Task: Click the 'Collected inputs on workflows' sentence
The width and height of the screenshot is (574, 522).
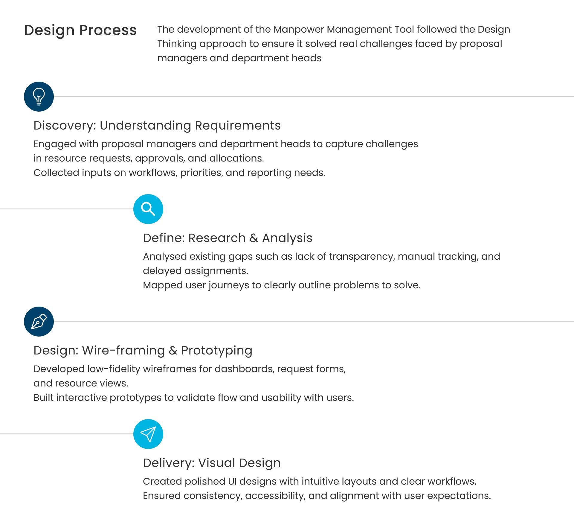Action: pyautogui.click(x=179, y=173)
